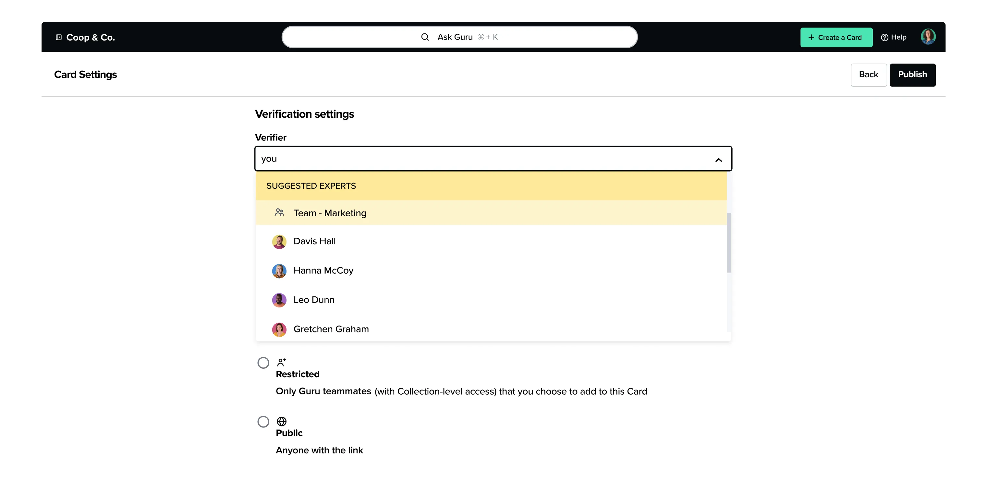Click the sidebar toggle icon beside Coop & Co.
Viewport: 987px width, 503px height.
tap(59, 37)
